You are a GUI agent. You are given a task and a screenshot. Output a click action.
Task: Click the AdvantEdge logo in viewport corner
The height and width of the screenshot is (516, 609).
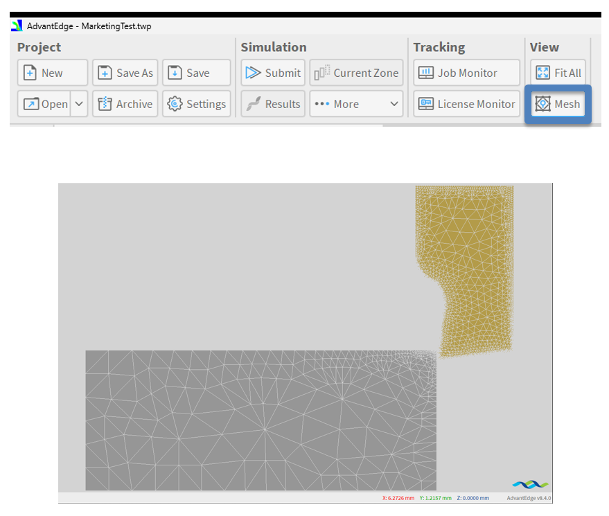pyautogui.click(x=530, y=484)
